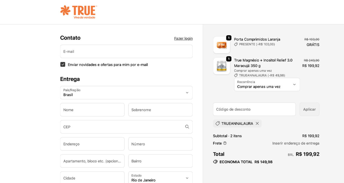Expand the Recorrência dropdown
This screenshot has height=183, width=344.
coord(267,85)
